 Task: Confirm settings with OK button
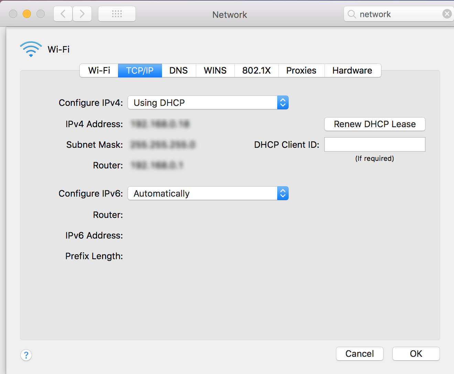[416, 354]
